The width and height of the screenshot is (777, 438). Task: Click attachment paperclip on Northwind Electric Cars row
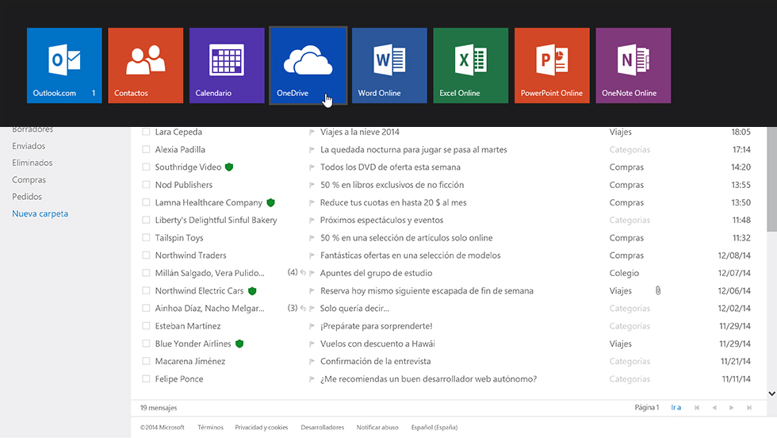[658, 290]
